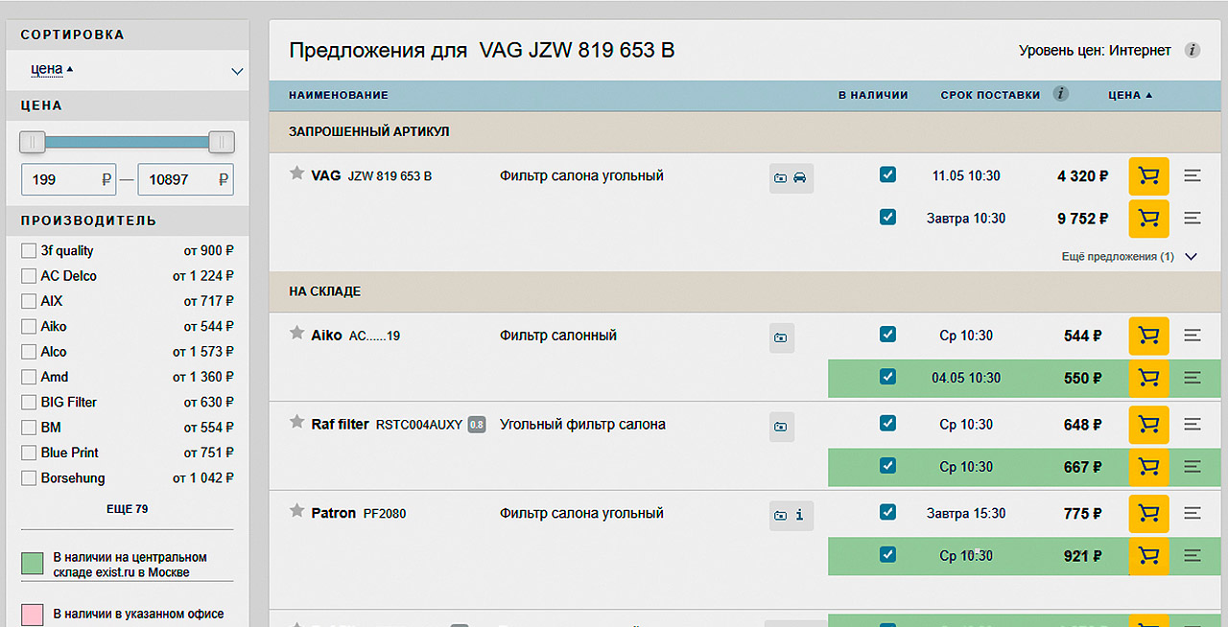Screen dimensions: 1228x627
Task: Add Aiko filter priced 544 ₽ to cart
Action: pyautogui.click(x=1148, y=336)
